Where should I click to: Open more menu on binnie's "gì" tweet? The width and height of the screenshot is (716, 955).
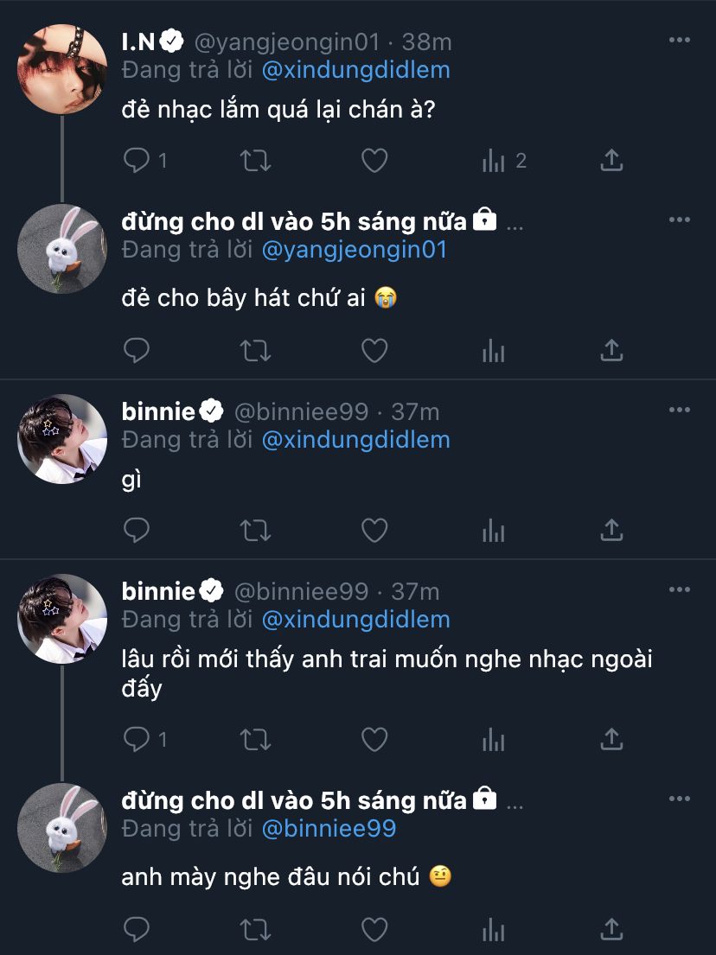pos(680,411)
